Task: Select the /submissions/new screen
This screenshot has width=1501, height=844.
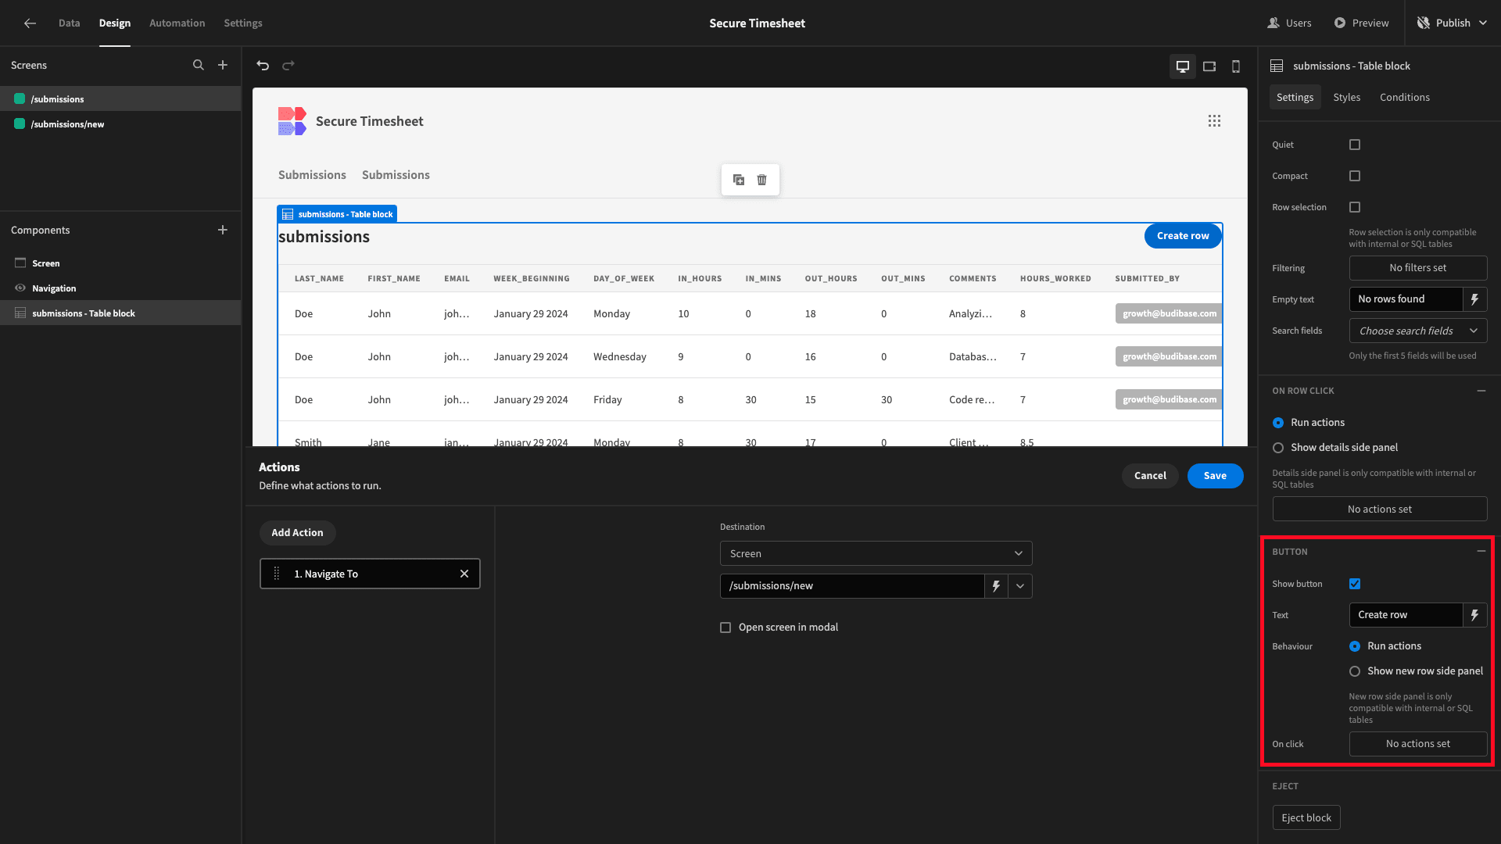Action: point(120,124)
